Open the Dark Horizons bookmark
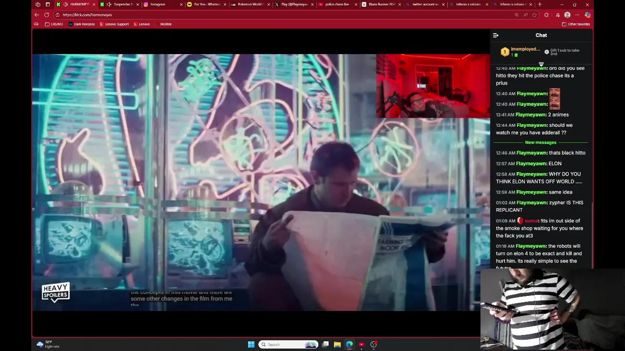Screen dimensions: 625x351 coord(82,24)
